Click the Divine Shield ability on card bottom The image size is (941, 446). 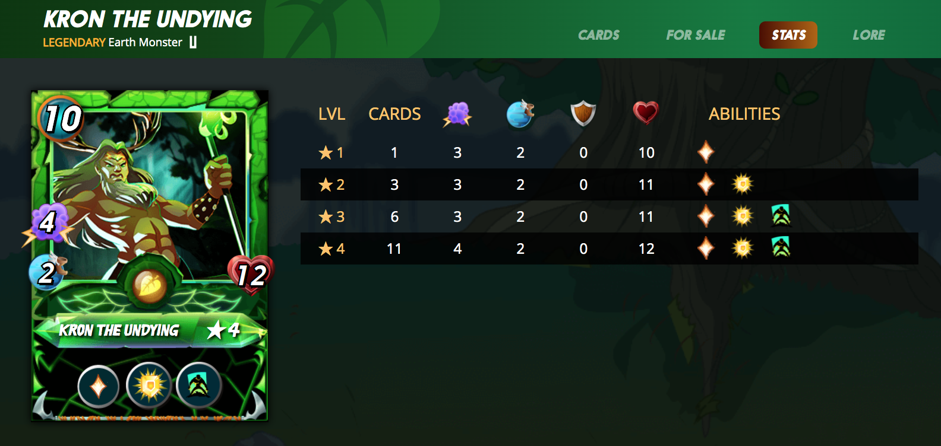coord(149,386)
